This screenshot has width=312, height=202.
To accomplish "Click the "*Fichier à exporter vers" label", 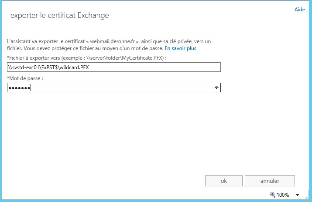I will (86, 58).
